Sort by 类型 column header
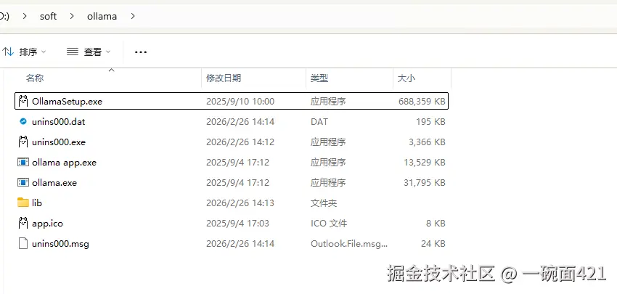This screenshot has height=294, width=617. 319,78
